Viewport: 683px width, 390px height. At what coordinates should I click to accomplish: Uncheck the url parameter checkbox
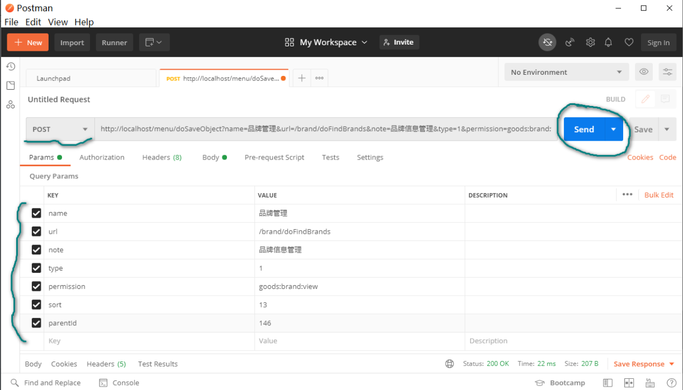36,231
